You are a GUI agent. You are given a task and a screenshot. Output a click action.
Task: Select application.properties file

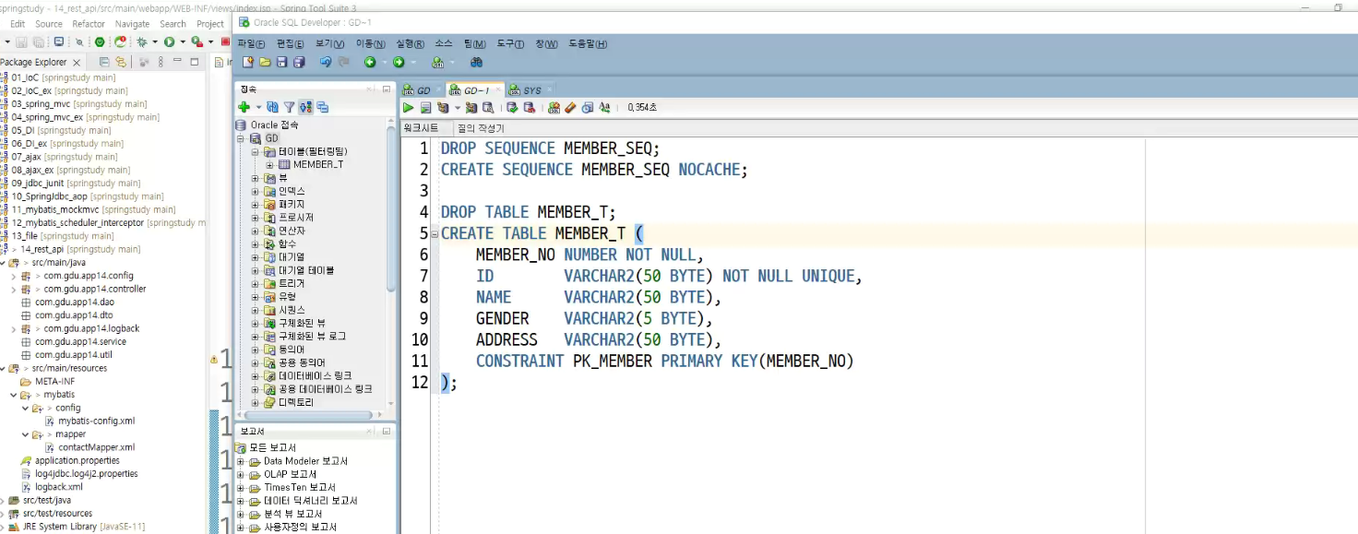tap(77, 460)
